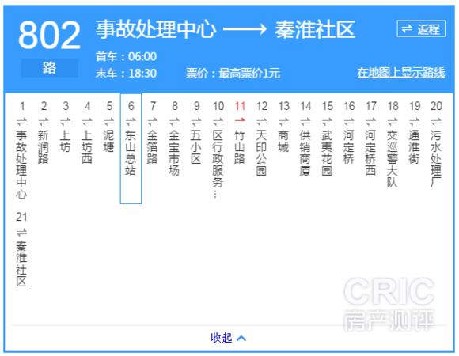The image size is (459, 356).
Task: Click red arrow icon under stop 11
Action: [x=240, y=119]
